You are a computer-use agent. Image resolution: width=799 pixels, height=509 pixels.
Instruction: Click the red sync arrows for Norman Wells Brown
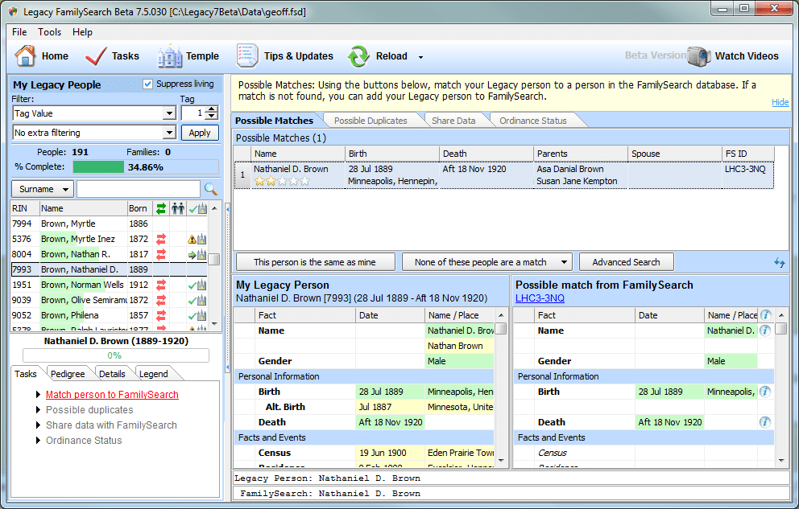point(161,285)
